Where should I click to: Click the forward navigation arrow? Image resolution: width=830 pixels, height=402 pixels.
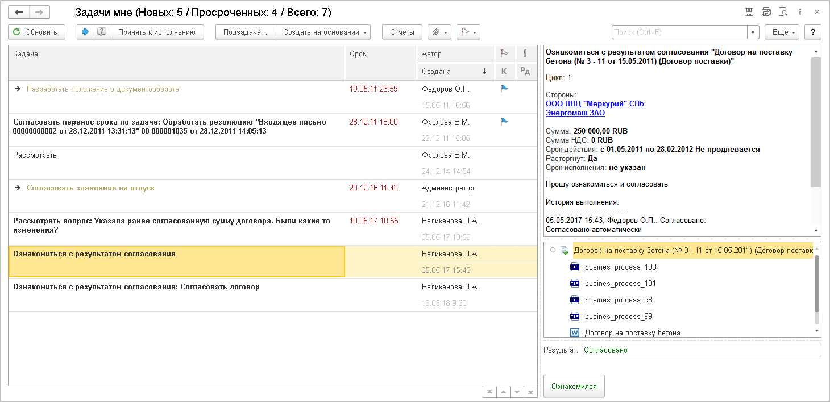coord(39,12)
